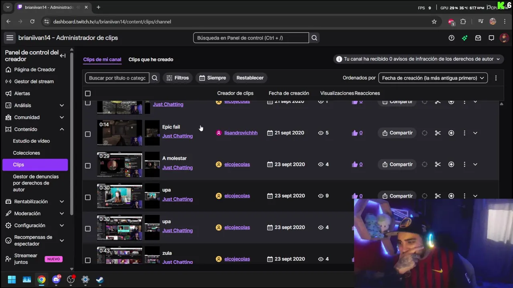513x288 pixels.
Task: Click the magnifier button next to dashboard search
Action: [x=314, y=38]
